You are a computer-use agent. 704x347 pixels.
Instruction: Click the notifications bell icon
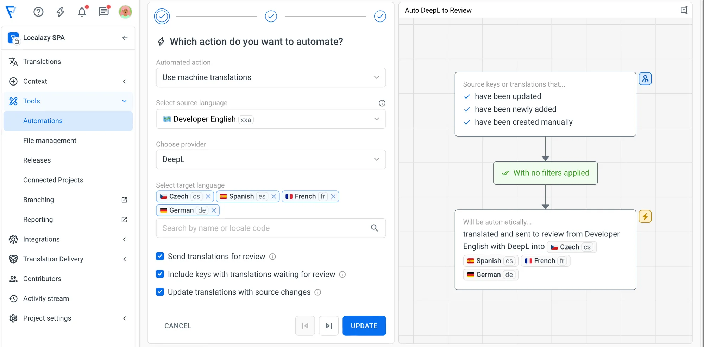coord(82,12)
